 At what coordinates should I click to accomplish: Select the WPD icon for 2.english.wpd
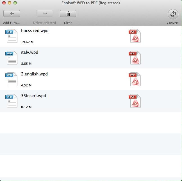11,79
